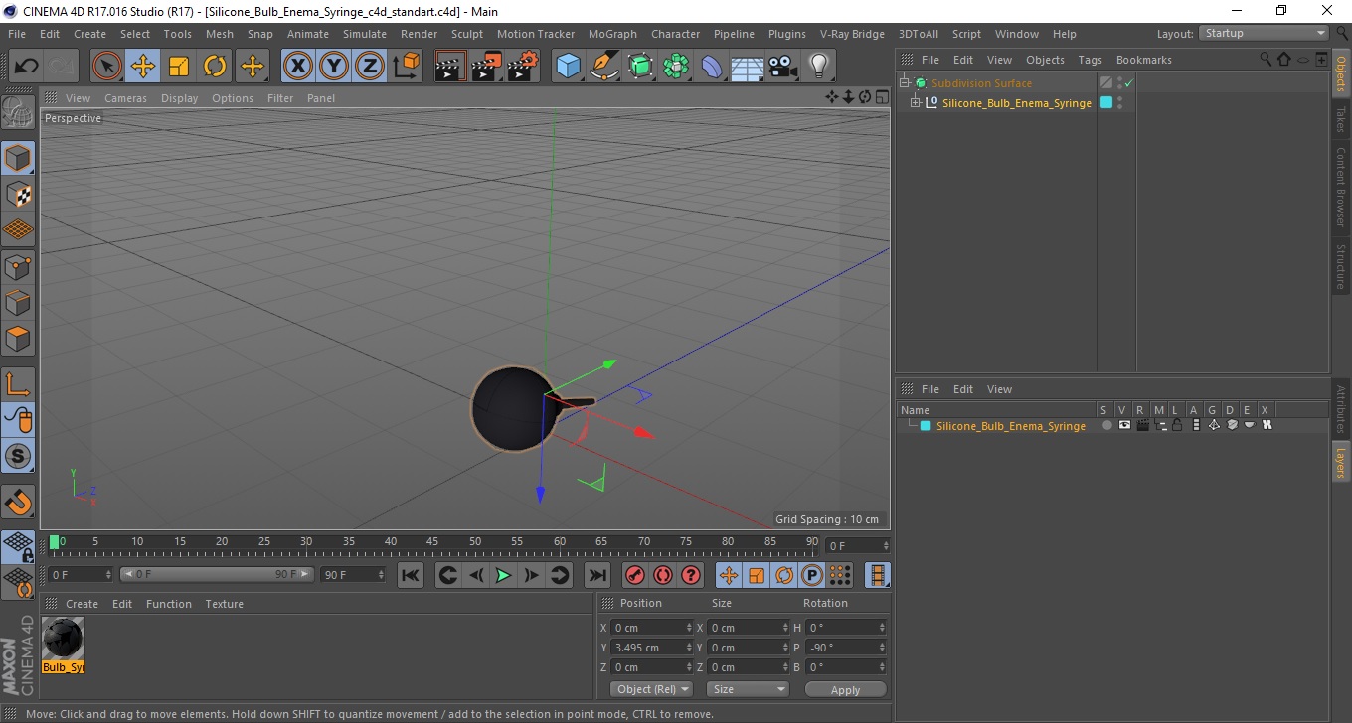Click the layer row color swatch
This screenshot has height=723, width=1352.
pos(926,426)
